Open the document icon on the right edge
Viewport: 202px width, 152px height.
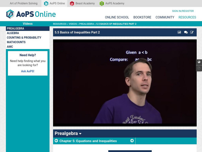click(x=199, y=68)
